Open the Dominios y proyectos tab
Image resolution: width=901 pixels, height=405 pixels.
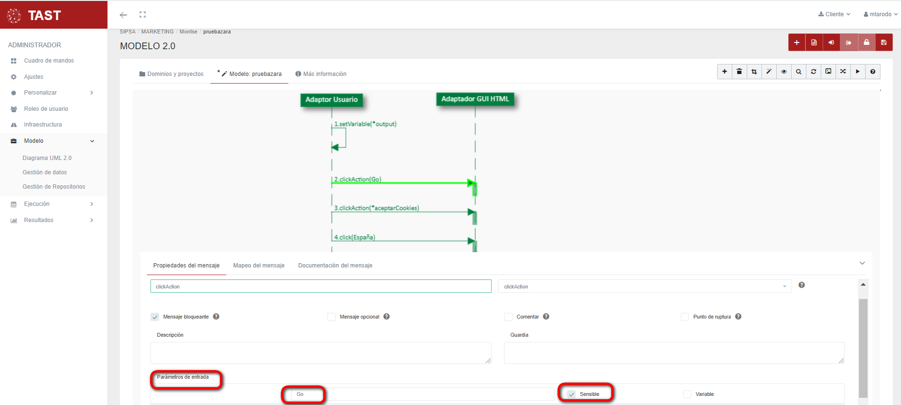[x=172, y=74]
